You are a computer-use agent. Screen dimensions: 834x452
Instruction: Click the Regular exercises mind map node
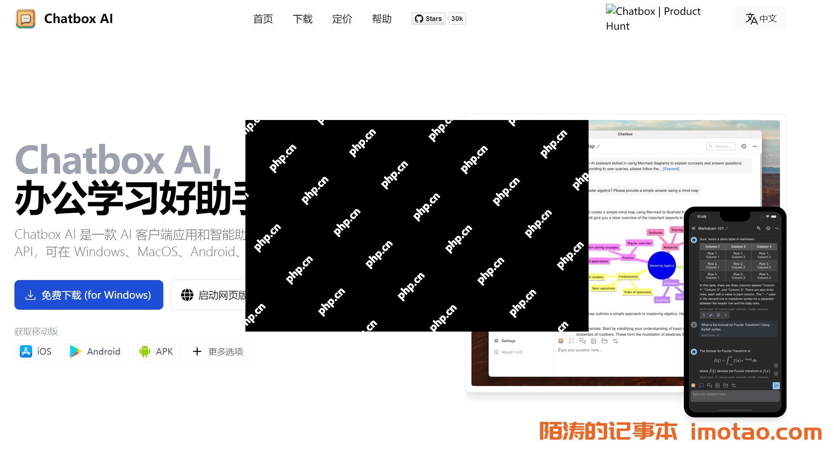point(639,243)
